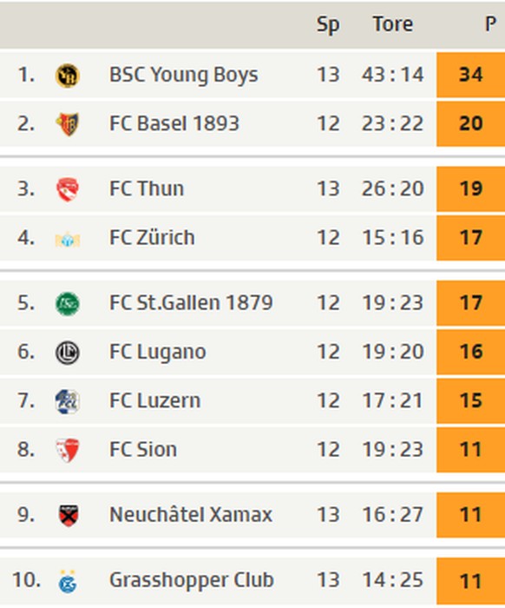Click the Tore column header
Viewport: 505px width, 608px height.
393,24
